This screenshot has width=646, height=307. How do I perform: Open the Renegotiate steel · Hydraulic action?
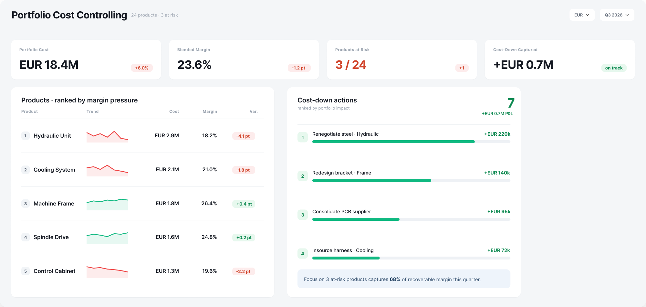click(404, 137)
